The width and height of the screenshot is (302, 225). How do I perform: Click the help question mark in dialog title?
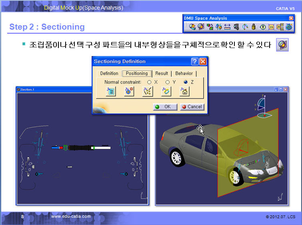coord(195,61)
